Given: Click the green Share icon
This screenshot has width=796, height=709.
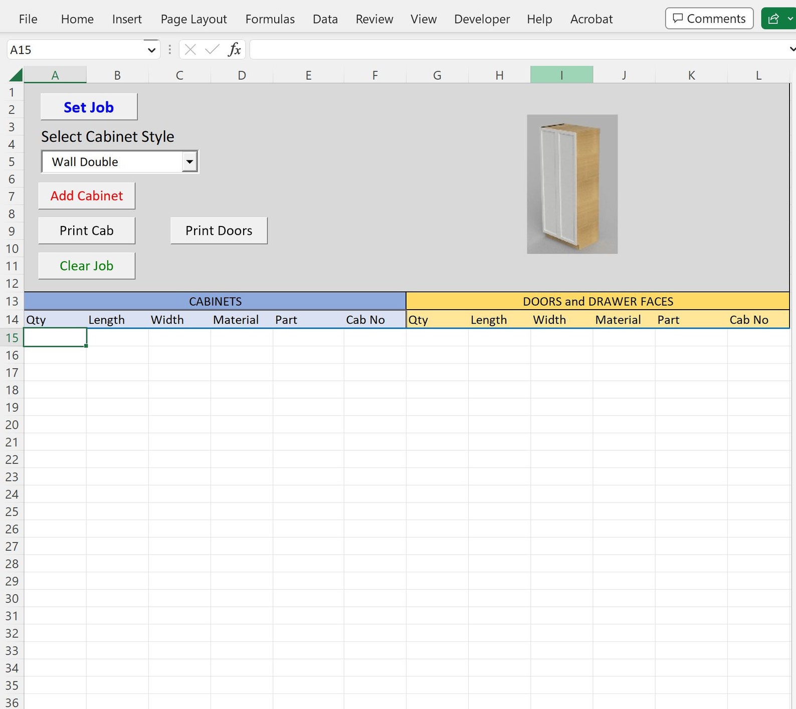Looking at the screenshot, I should (773, 19).
